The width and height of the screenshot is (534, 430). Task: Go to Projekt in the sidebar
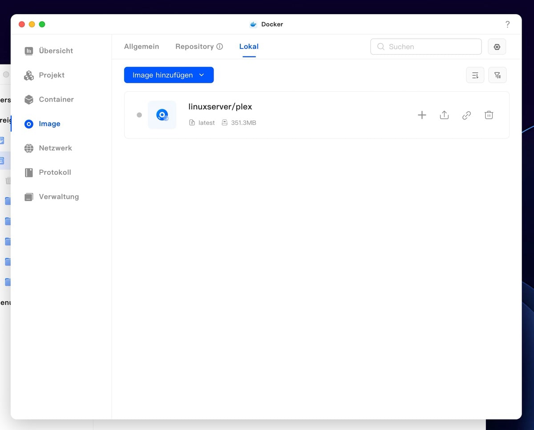[x=52, y=75]
